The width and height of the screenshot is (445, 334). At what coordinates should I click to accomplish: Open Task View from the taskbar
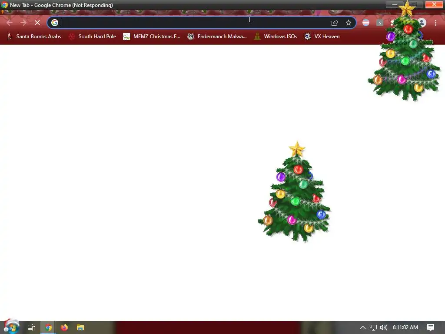31,327
